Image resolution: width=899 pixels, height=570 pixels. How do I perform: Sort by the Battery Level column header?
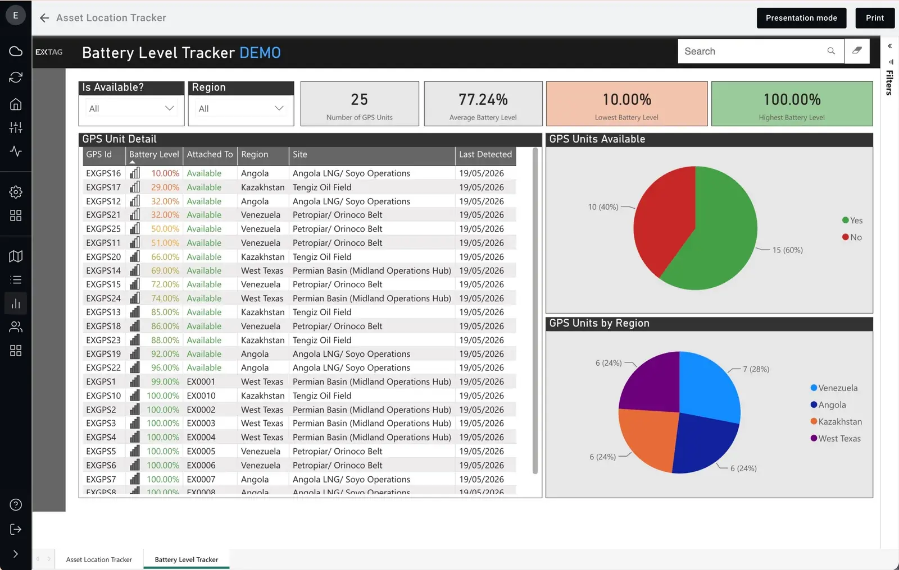click(154, 154)
